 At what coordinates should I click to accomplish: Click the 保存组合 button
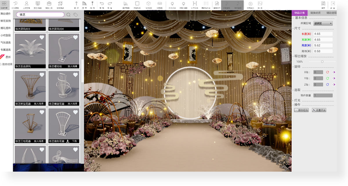point(301,110)
